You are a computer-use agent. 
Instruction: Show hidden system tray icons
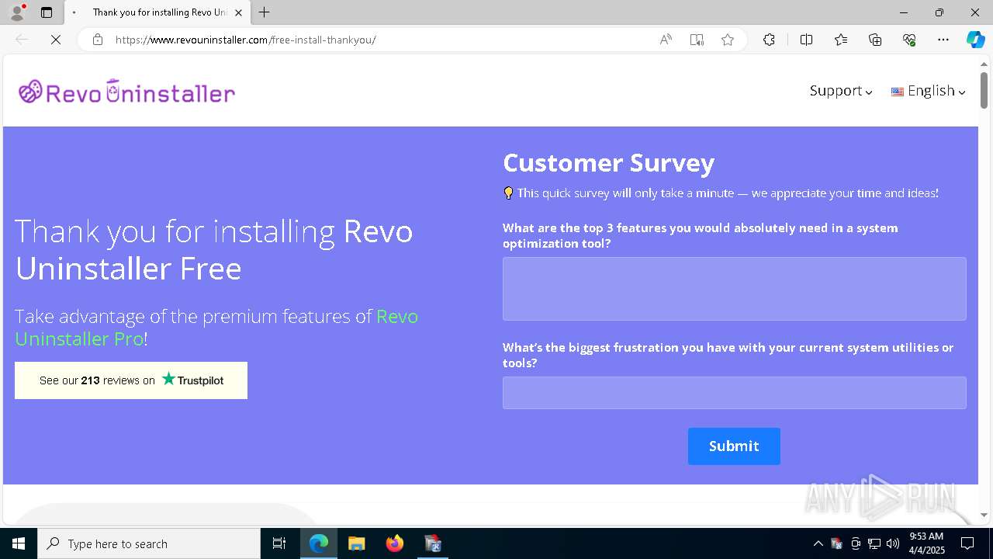coord(818,543)
